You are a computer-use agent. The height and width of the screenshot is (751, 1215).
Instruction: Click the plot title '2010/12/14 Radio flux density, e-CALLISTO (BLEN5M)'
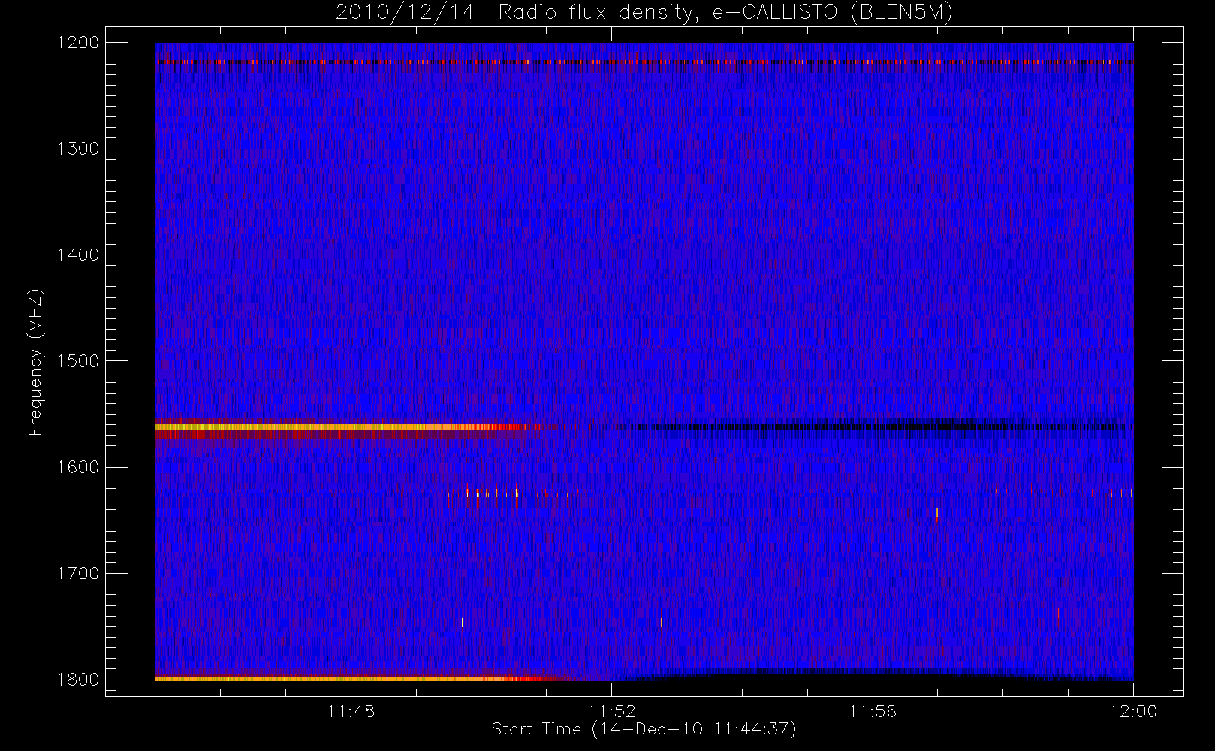[x=644, y=13]
